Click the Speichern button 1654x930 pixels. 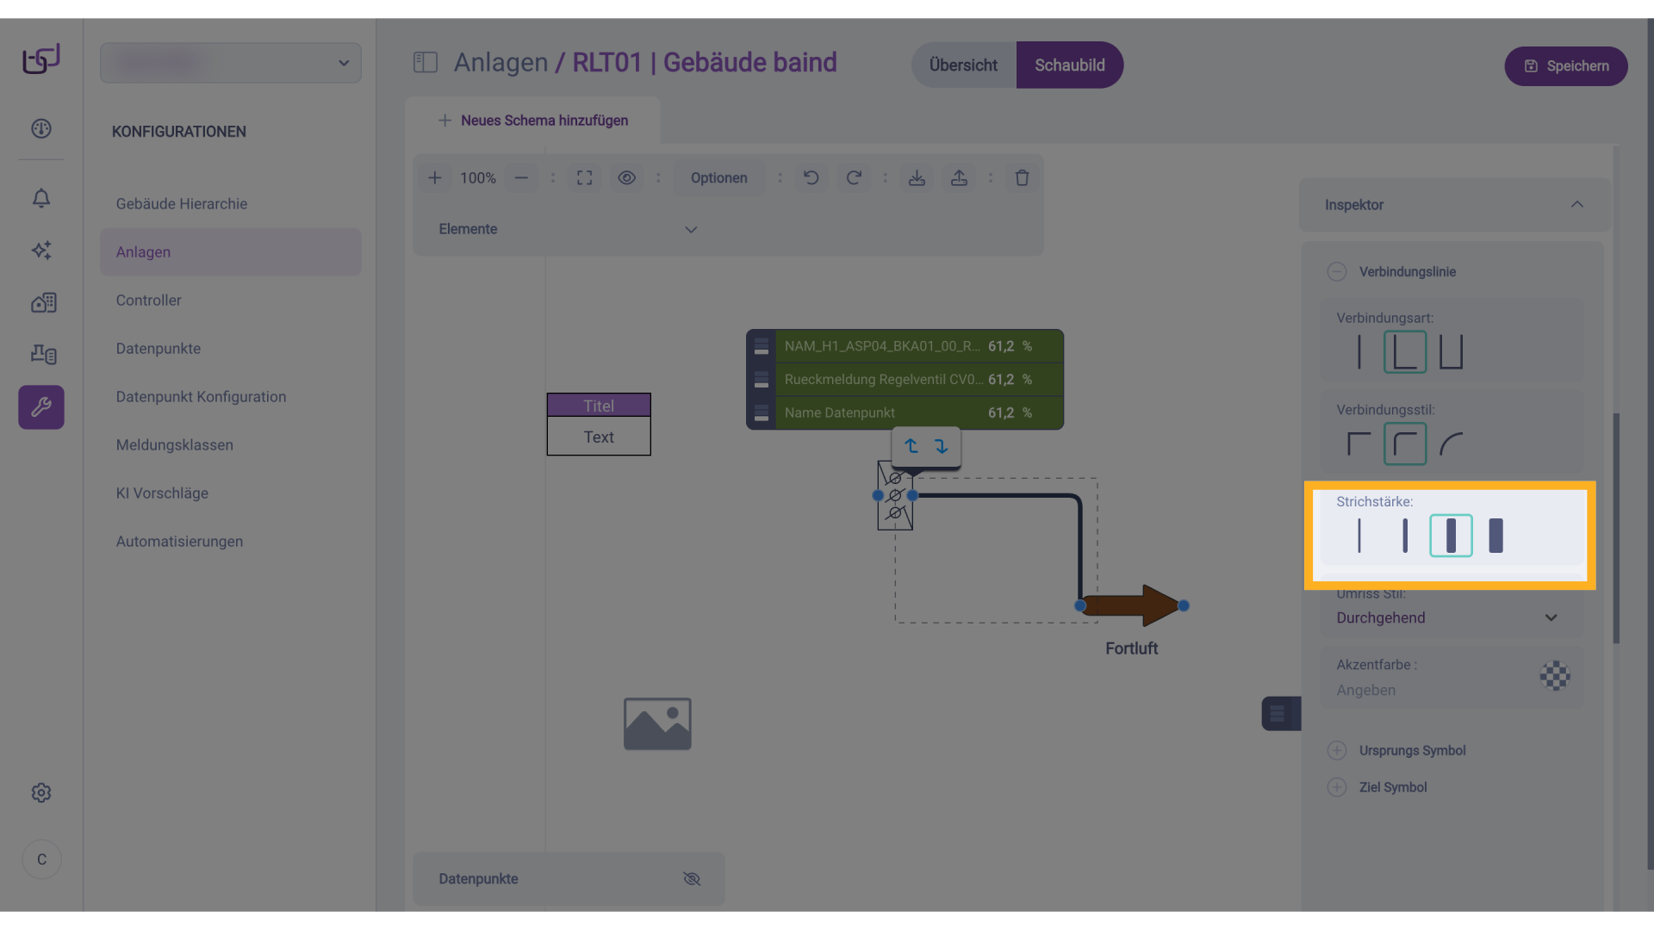1565,66
